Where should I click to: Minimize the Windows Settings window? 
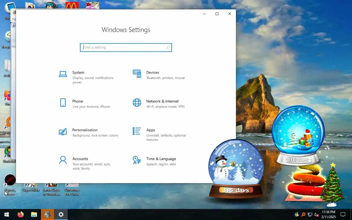click(204, 14)
